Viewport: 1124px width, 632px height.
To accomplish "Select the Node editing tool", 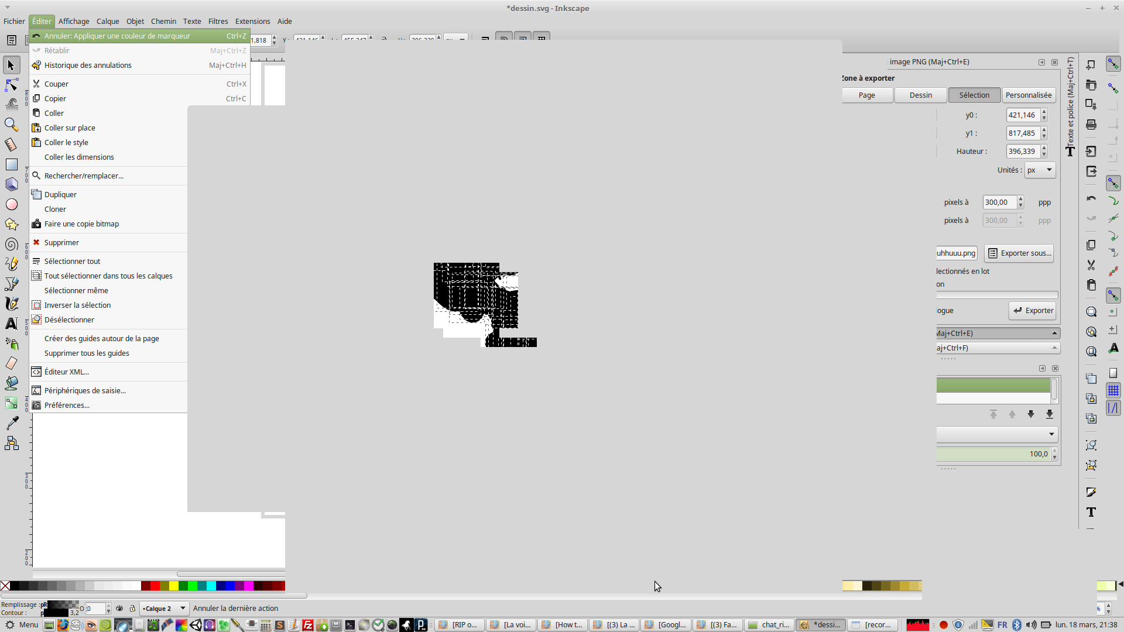I will [11, 85].
